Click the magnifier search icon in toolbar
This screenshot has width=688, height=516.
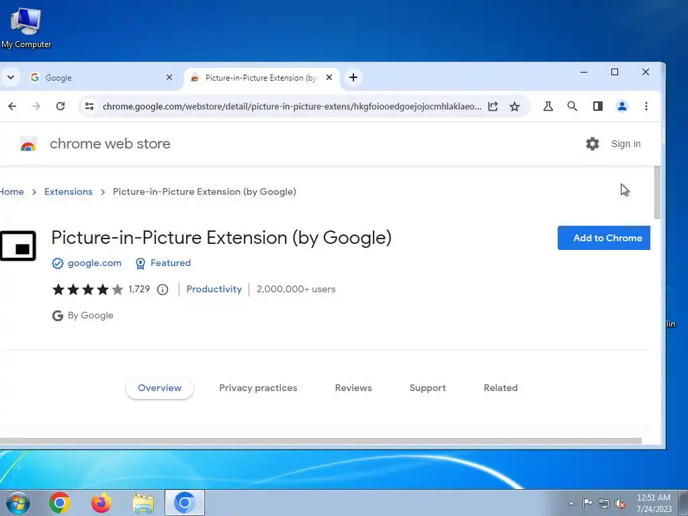click(x=572, y=106)
